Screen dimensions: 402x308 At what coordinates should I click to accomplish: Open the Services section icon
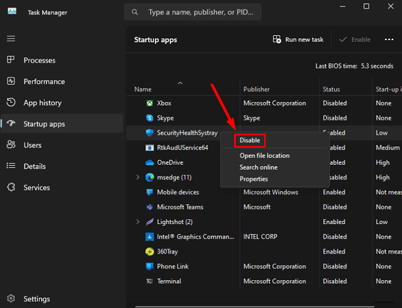pos(10,188)
